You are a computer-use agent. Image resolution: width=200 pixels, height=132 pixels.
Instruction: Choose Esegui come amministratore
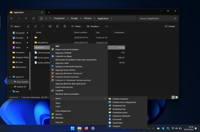[67, 50]
